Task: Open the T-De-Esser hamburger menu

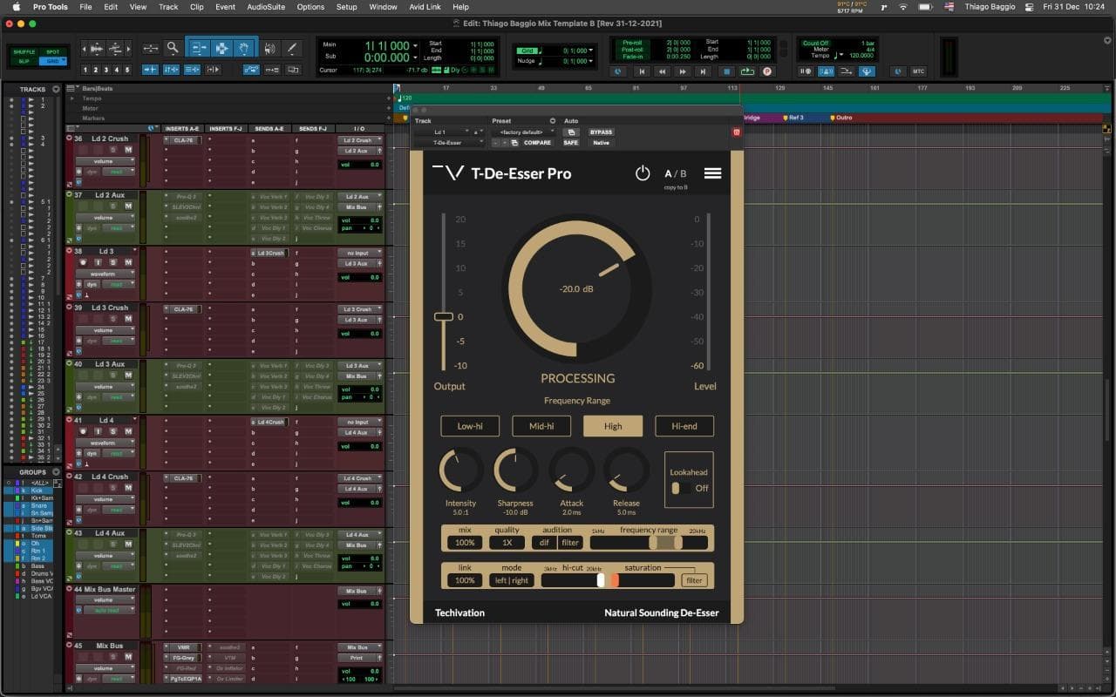Action: tap(712, 173)
